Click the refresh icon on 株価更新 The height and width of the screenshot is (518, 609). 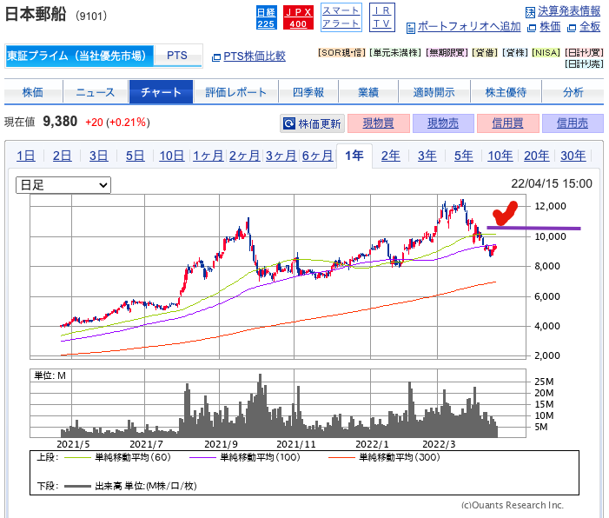pos(289,123)
